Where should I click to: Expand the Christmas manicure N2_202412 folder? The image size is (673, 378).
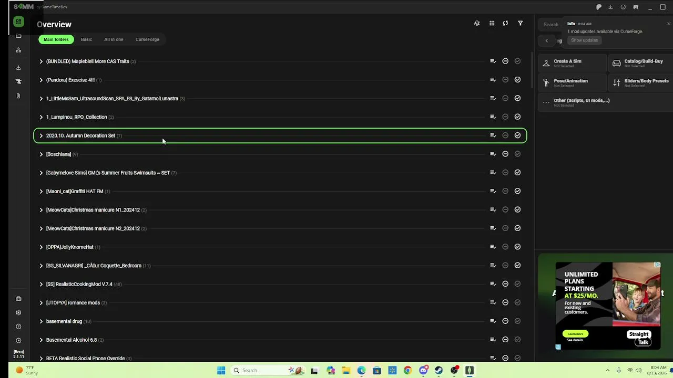click(41, 228)
